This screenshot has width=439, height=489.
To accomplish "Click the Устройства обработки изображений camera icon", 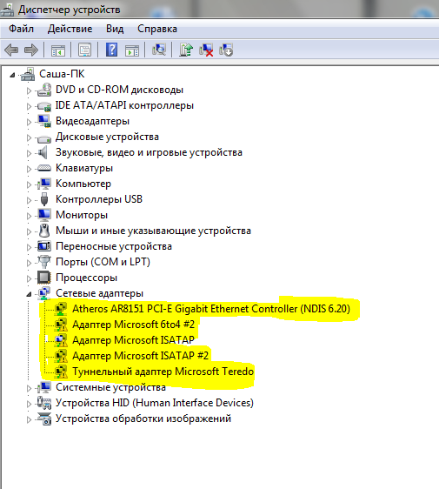I will [x=44, y=419].
